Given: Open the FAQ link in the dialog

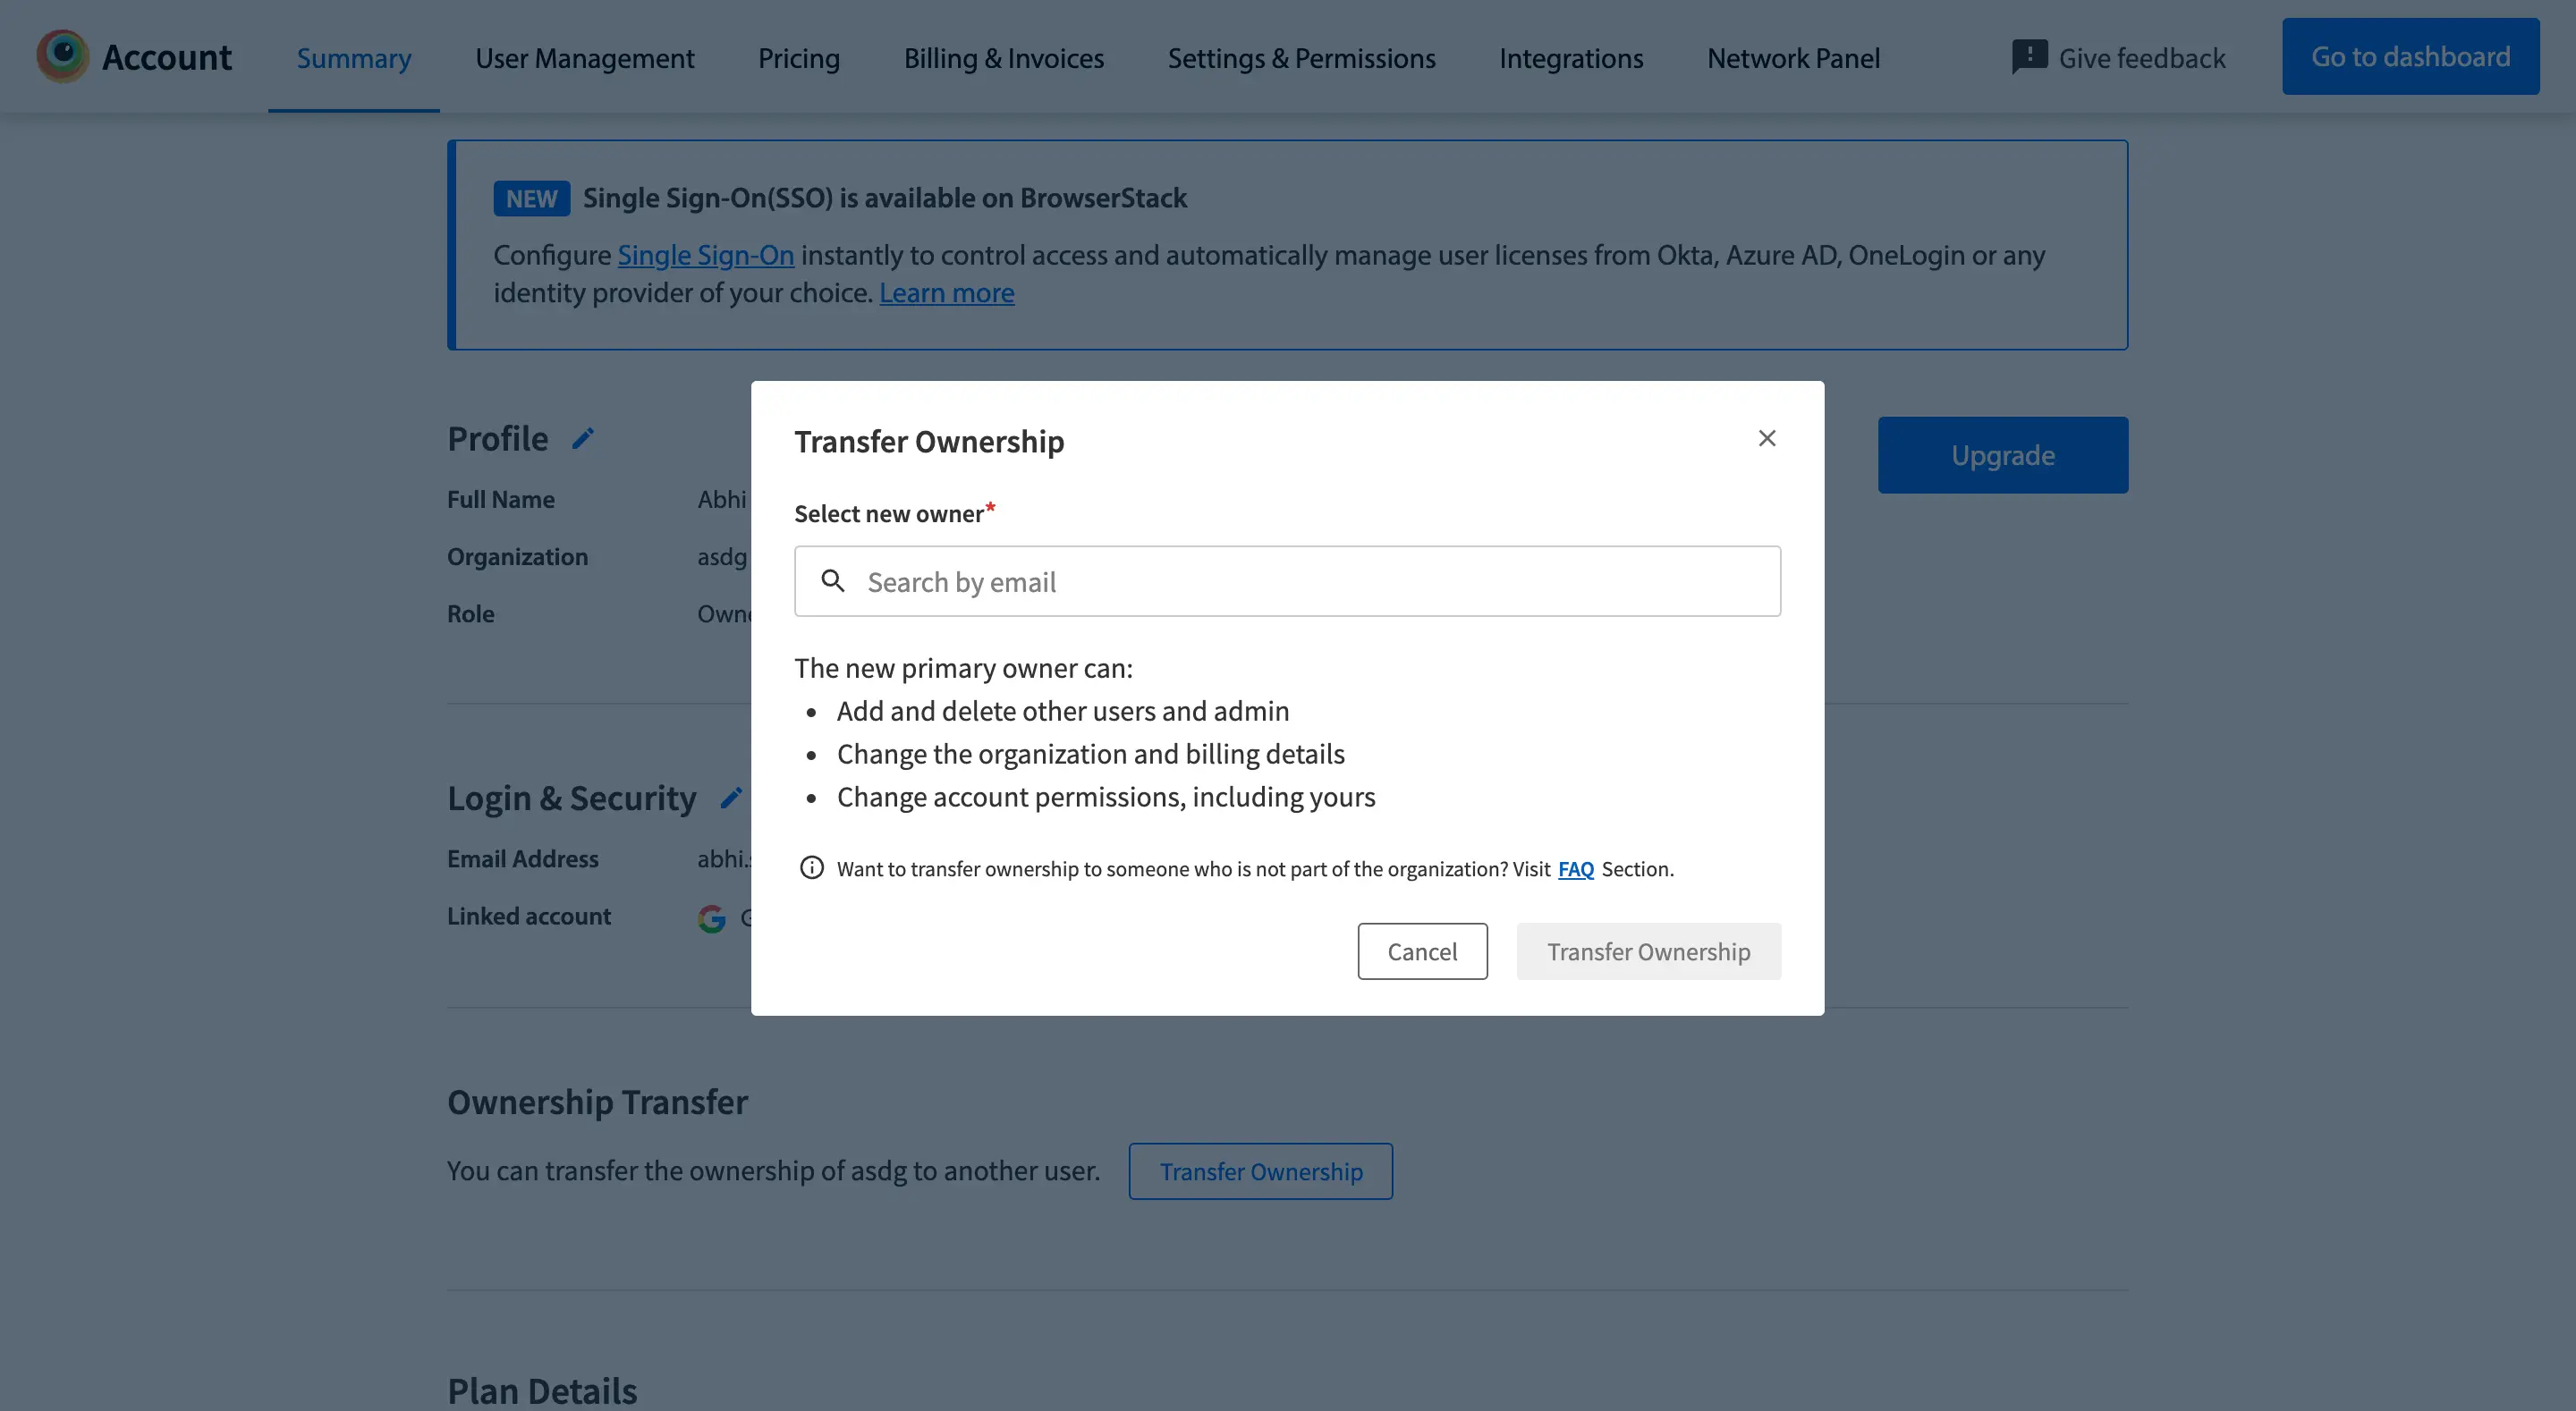Looking at the screenshot, I should click(x=1576, y=869).
